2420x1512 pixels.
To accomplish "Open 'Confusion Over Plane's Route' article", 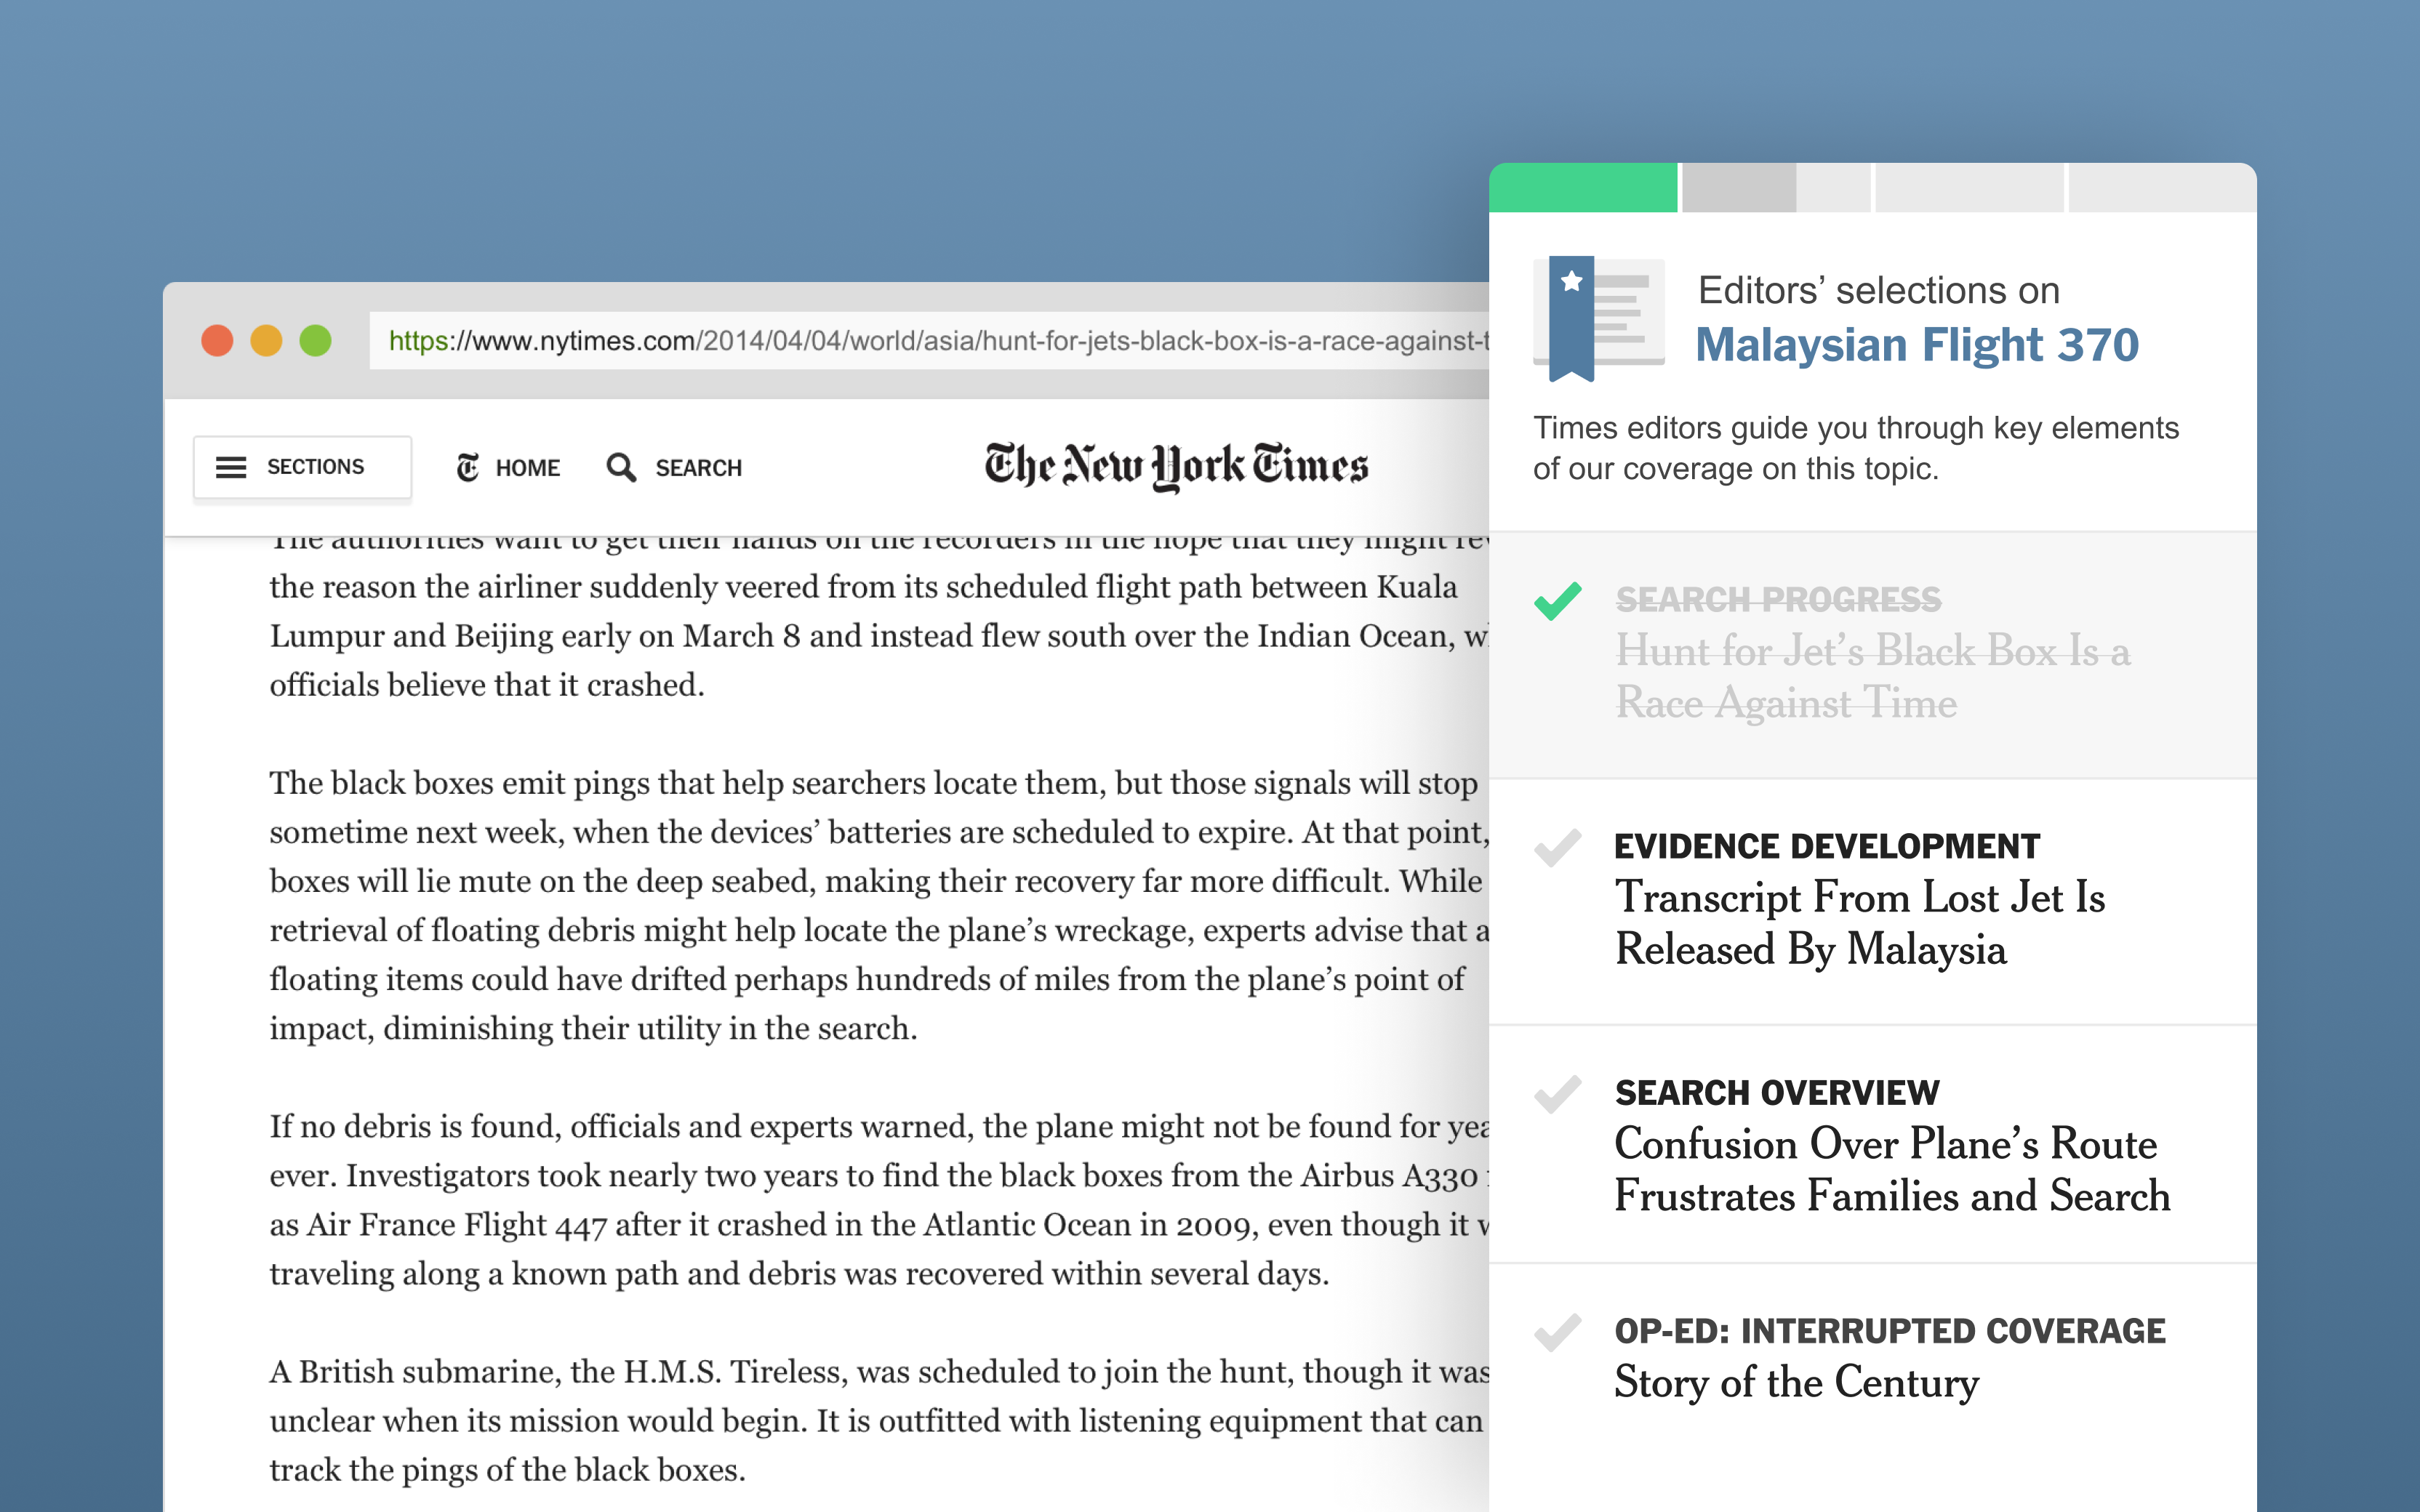I will coord(1892,1170).
